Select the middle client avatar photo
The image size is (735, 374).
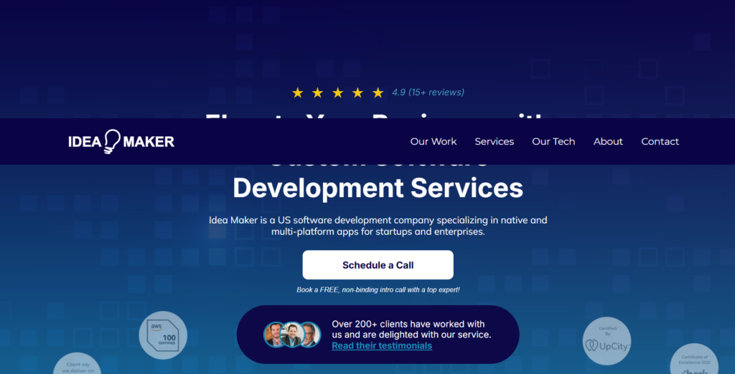pyautogui.click(x=292, y=335)
